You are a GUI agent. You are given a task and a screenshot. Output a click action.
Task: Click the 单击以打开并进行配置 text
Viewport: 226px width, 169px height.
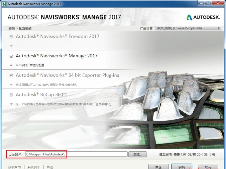pos(30,65)
